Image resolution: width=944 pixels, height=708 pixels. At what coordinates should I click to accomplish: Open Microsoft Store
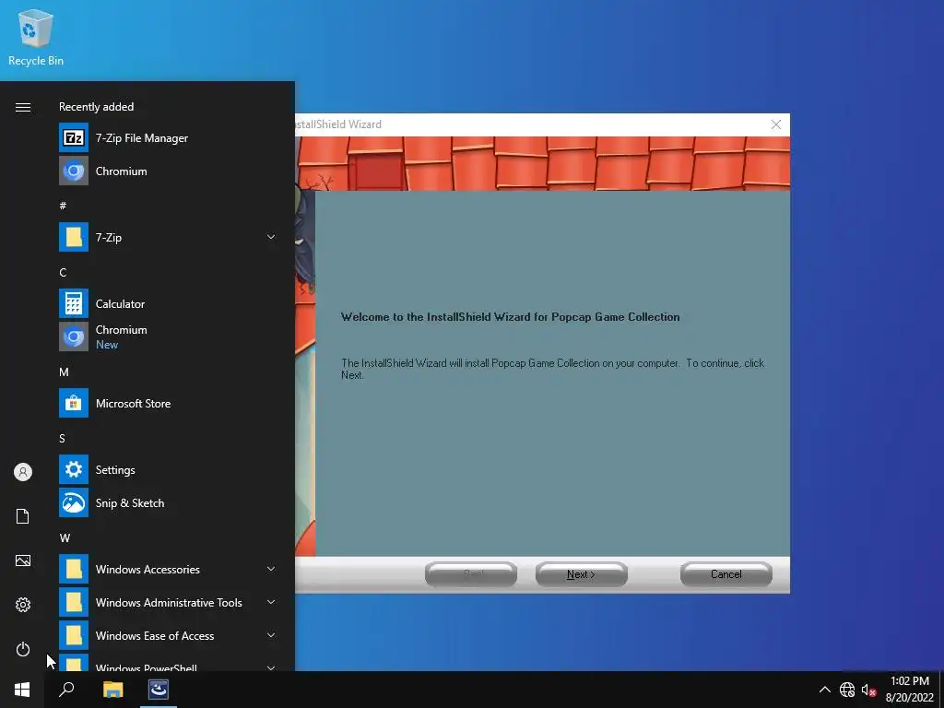pos(169,404)
